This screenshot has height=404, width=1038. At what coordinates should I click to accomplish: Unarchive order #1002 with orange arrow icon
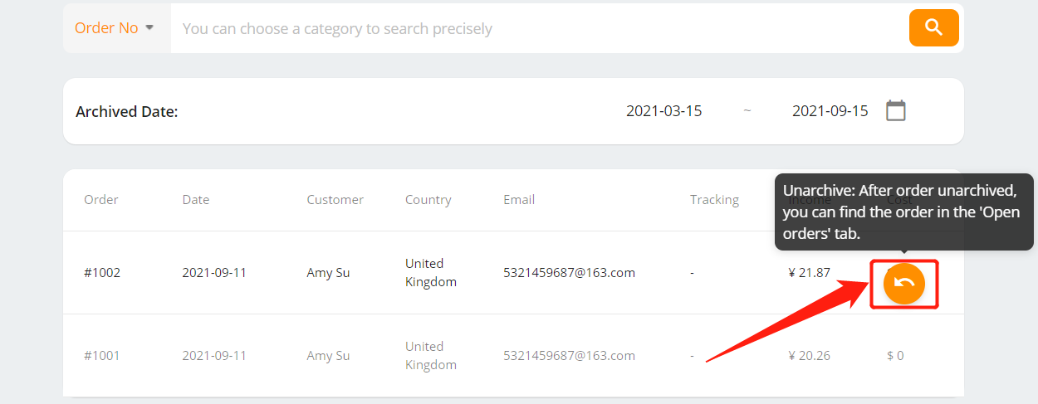[x=904, y=284]
